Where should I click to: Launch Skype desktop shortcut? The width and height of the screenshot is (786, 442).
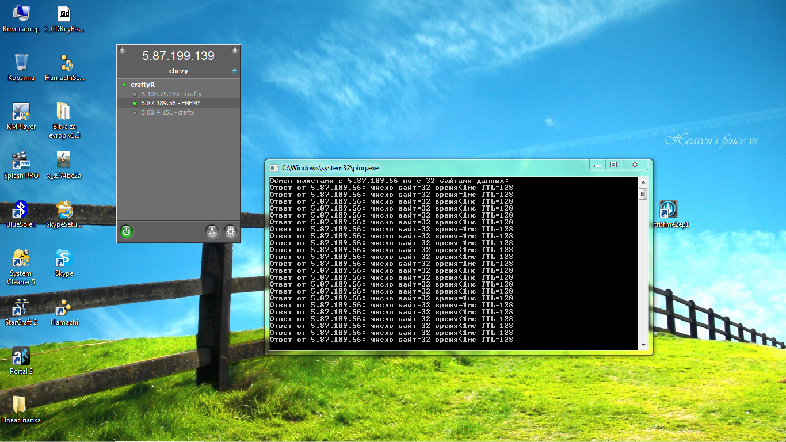click(64, 263)
